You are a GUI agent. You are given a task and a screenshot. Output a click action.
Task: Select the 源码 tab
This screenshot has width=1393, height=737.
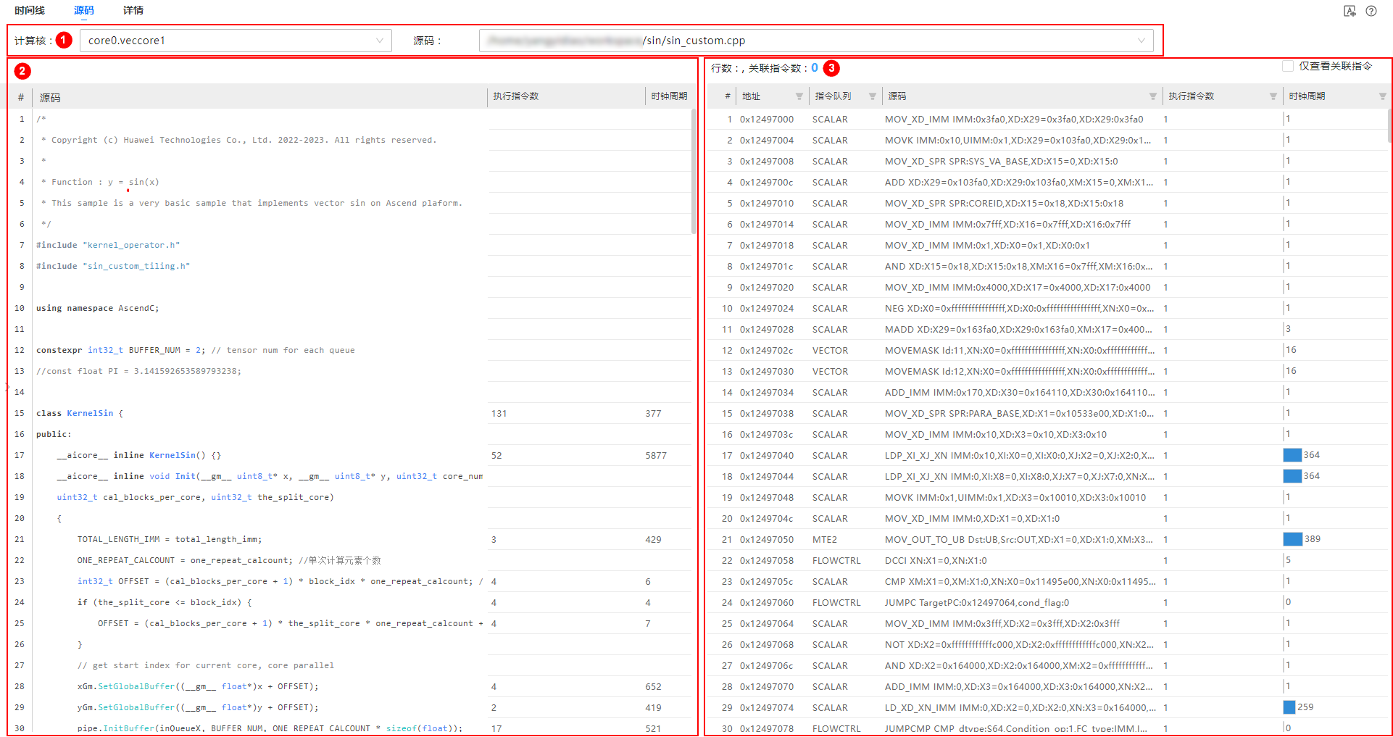84,10
